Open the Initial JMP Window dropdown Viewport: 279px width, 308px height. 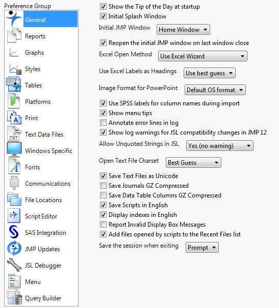pos(183,30)
